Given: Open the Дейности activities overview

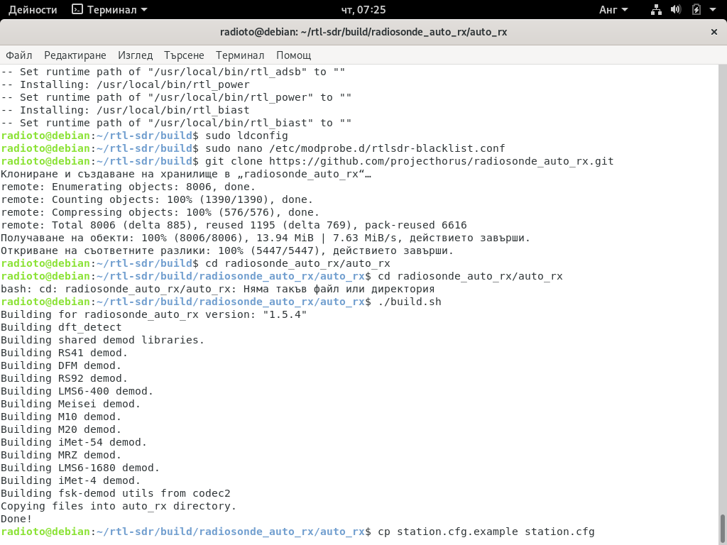Looking at the screenshot, I should pyautogui.click(x=33, y=10).
